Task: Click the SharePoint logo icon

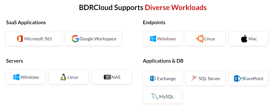Action: coord(238,78)
